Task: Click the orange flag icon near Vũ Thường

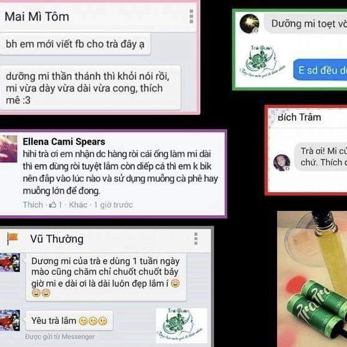Action: pos(12,238)
